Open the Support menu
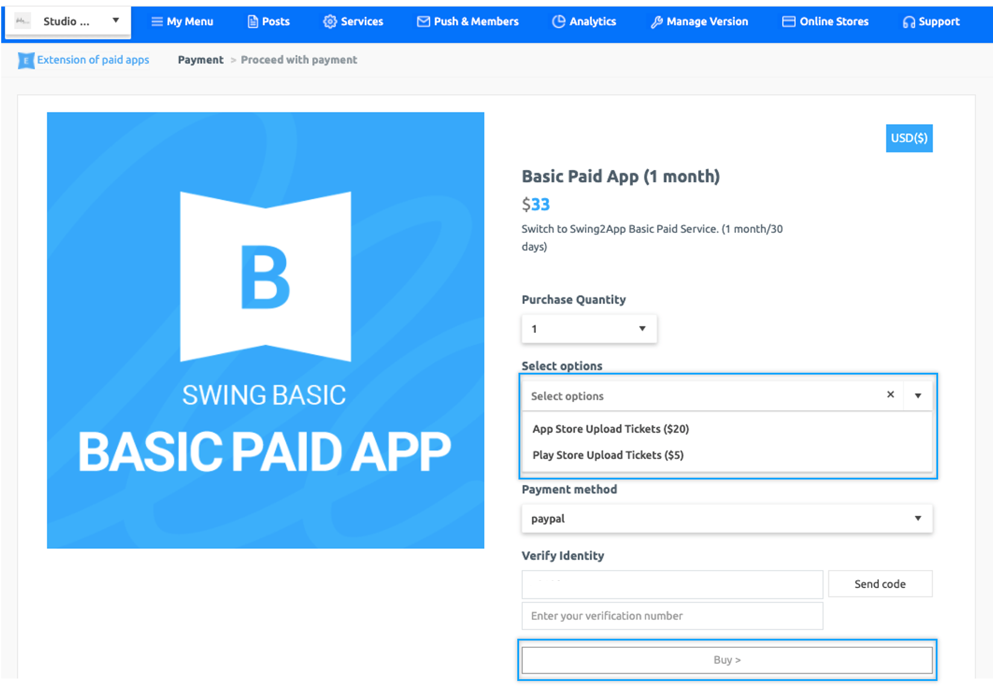This screenshot has height=687, width=993. [x=931, y=22]
